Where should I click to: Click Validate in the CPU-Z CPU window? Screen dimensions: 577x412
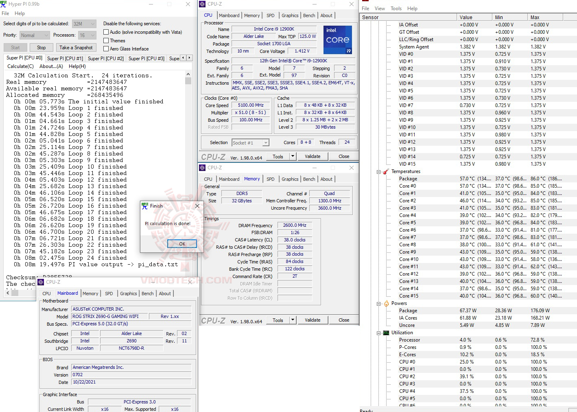pyautogui.click(x=313, y=156)
